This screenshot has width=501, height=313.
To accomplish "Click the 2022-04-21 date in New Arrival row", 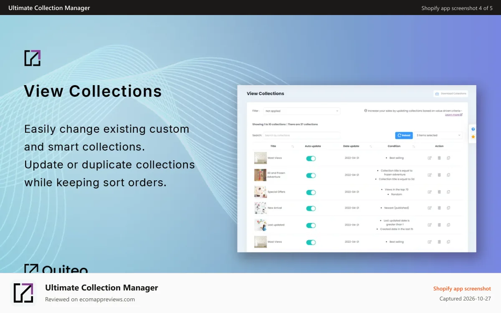I will pos(352,208).
